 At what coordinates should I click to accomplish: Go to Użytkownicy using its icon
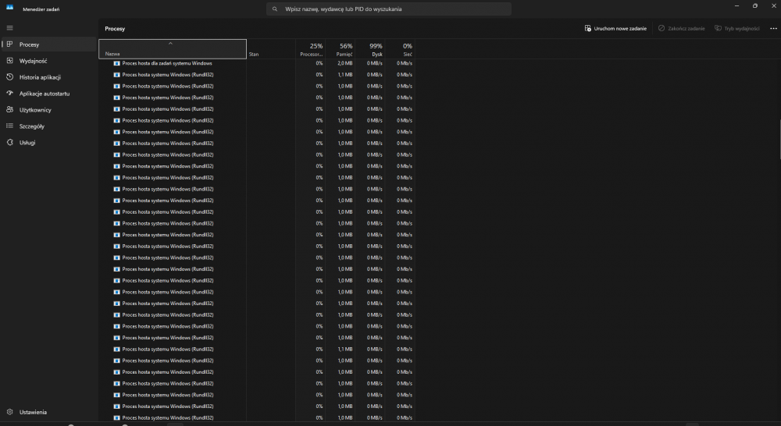point(9,110)
